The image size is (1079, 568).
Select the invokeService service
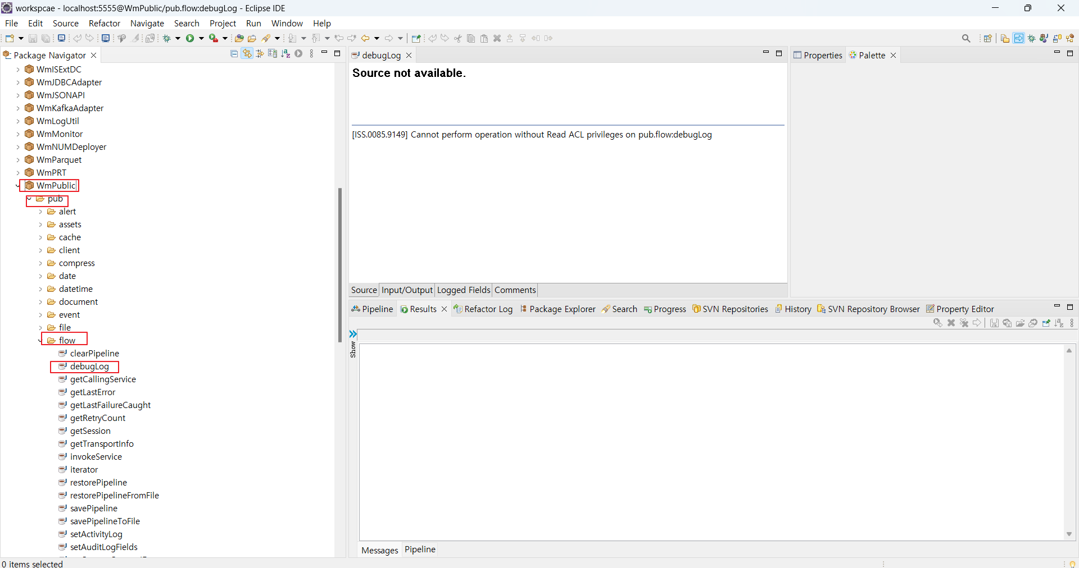tap(96, 457)
